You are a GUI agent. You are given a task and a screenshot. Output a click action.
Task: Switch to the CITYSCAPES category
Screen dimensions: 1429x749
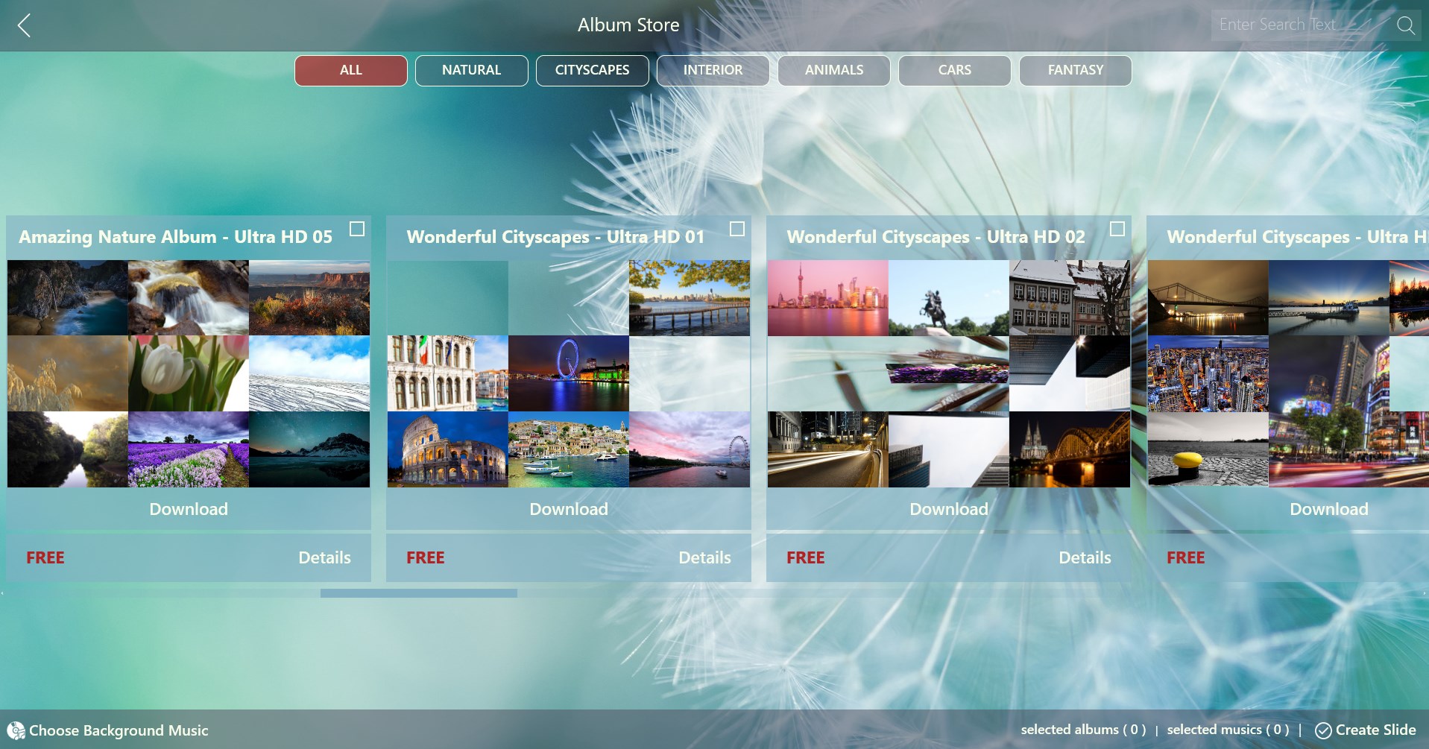[x=593, y=71]
